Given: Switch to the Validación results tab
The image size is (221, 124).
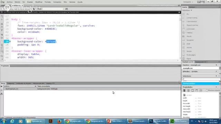Looking at the screenshot, I should (11, 83).
